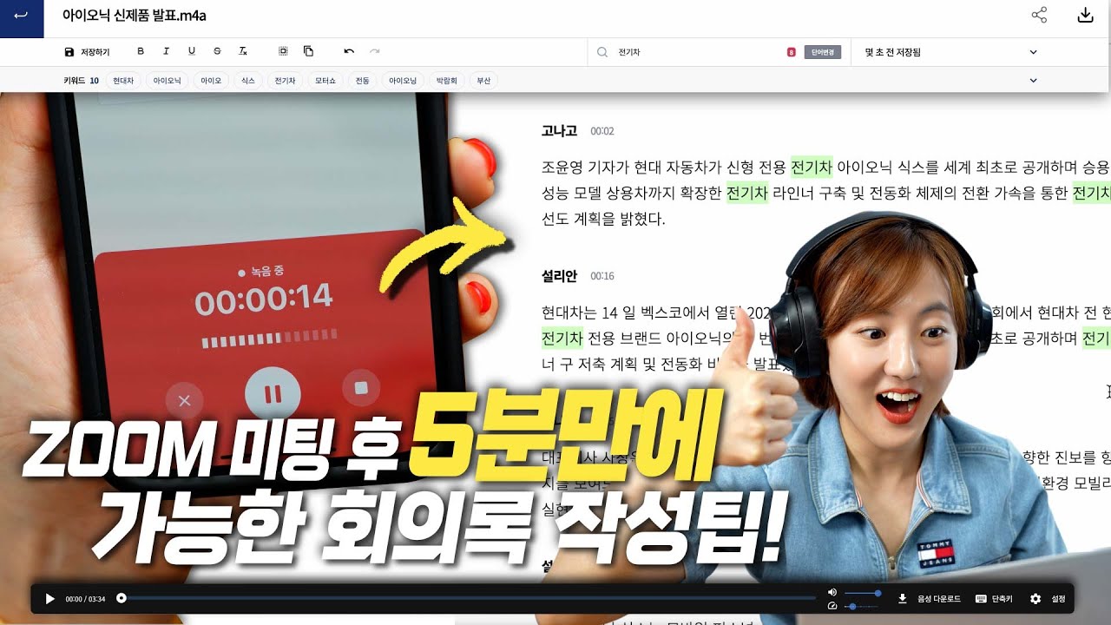Screen dimensions: 1111x625
Task: Click speaker name 고나고
Action: tap(559, 131)
